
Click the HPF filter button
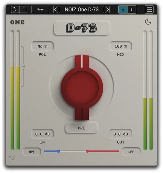32,152
